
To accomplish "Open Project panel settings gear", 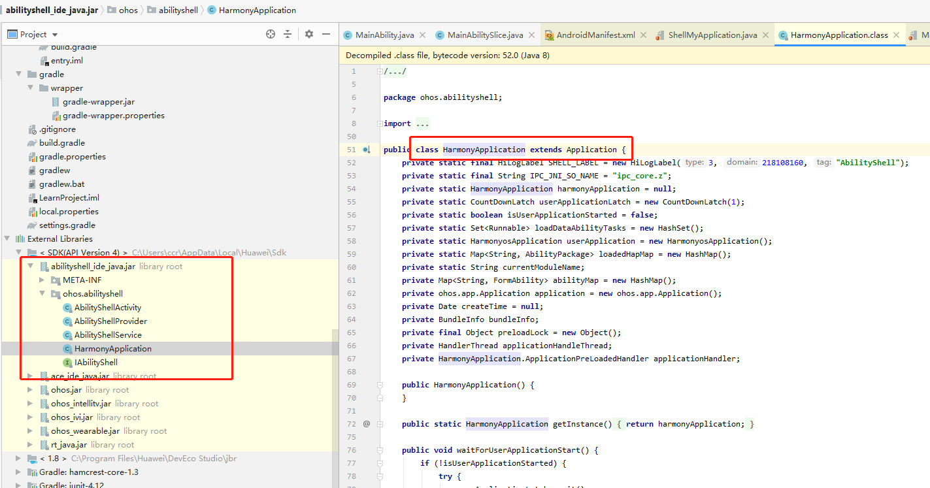I will (309, 34).
